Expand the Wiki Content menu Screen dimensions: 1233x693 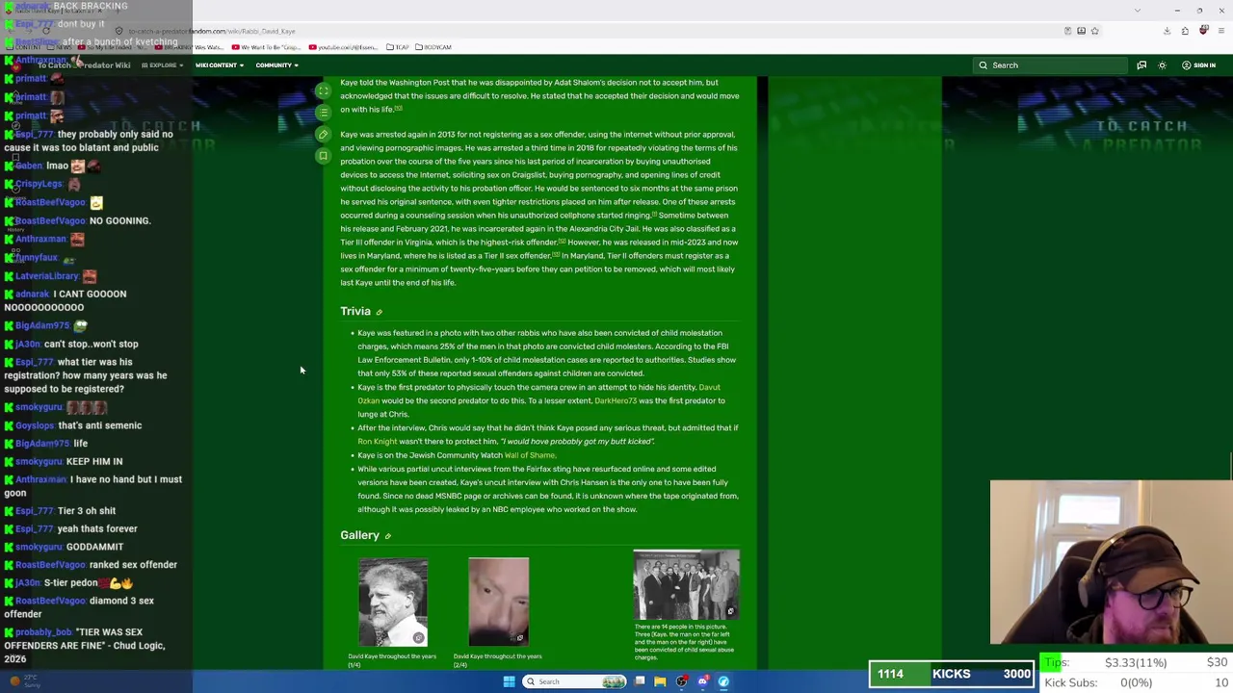[219, 65]
